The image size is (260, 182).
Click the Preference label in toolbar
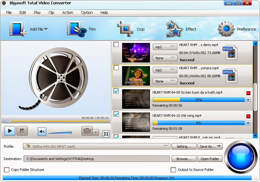click(246, 29)
